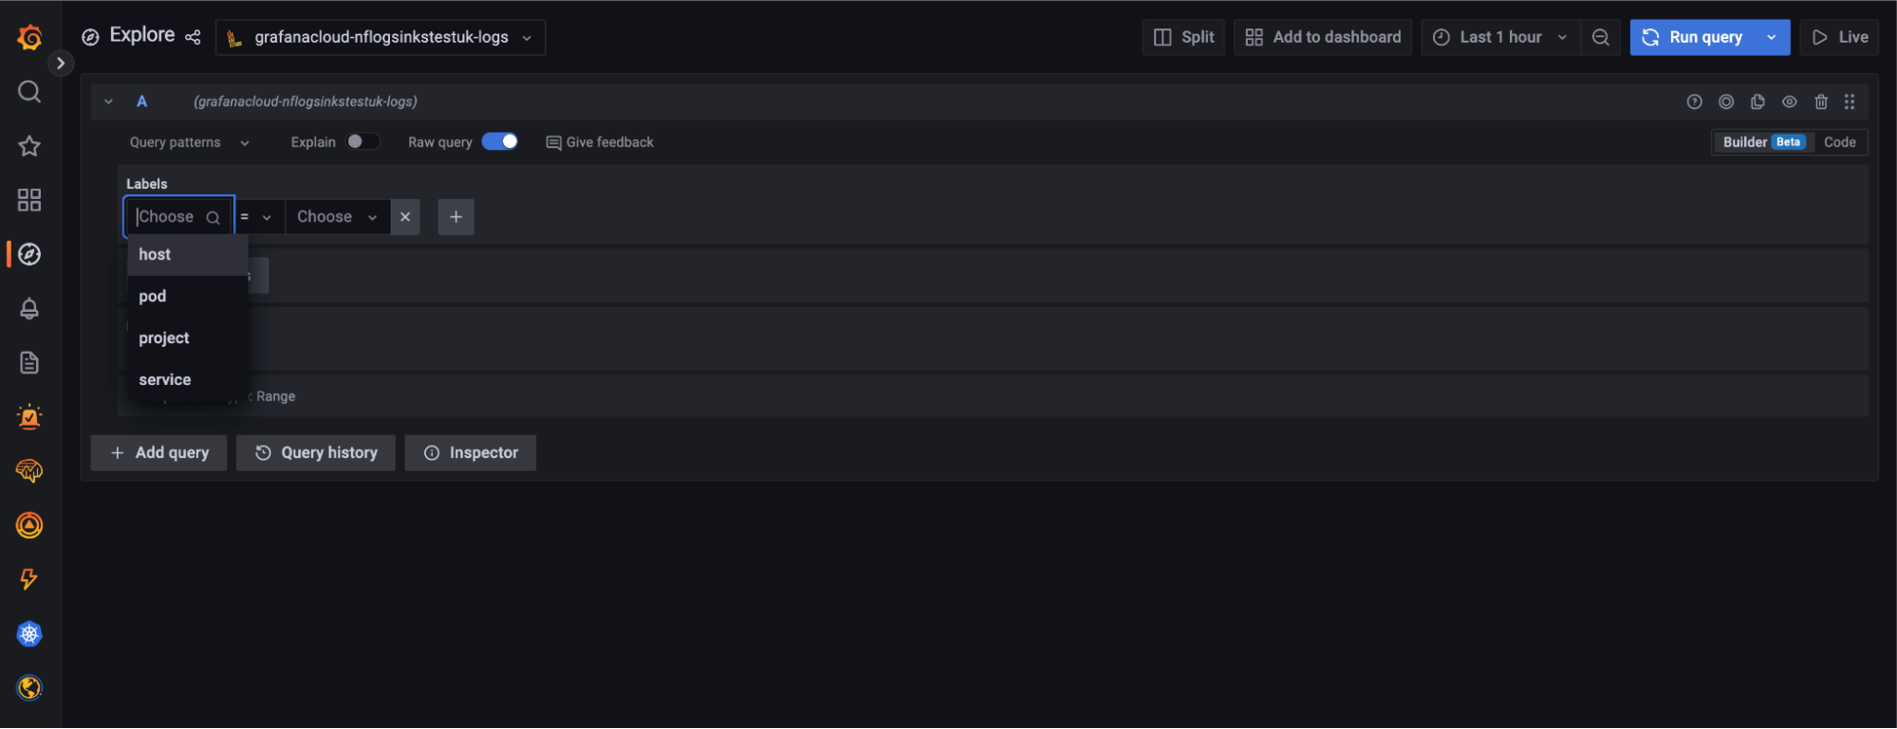This screenshot has height=729, width=1897.
Task: Disable the Raw query toggle
Action: pos(500,141)
